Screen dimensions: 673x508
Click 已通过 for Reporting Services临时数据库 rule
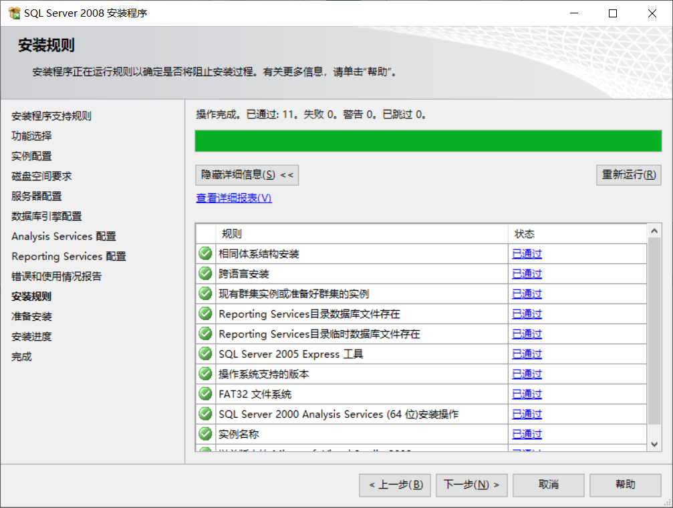[x=527, y=333]
